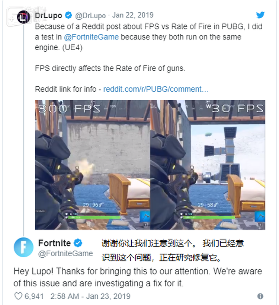Click Fortnite's blue verified badge
Image resolution: width=279 pixels, height=305 pixels.
pos(78,243)
